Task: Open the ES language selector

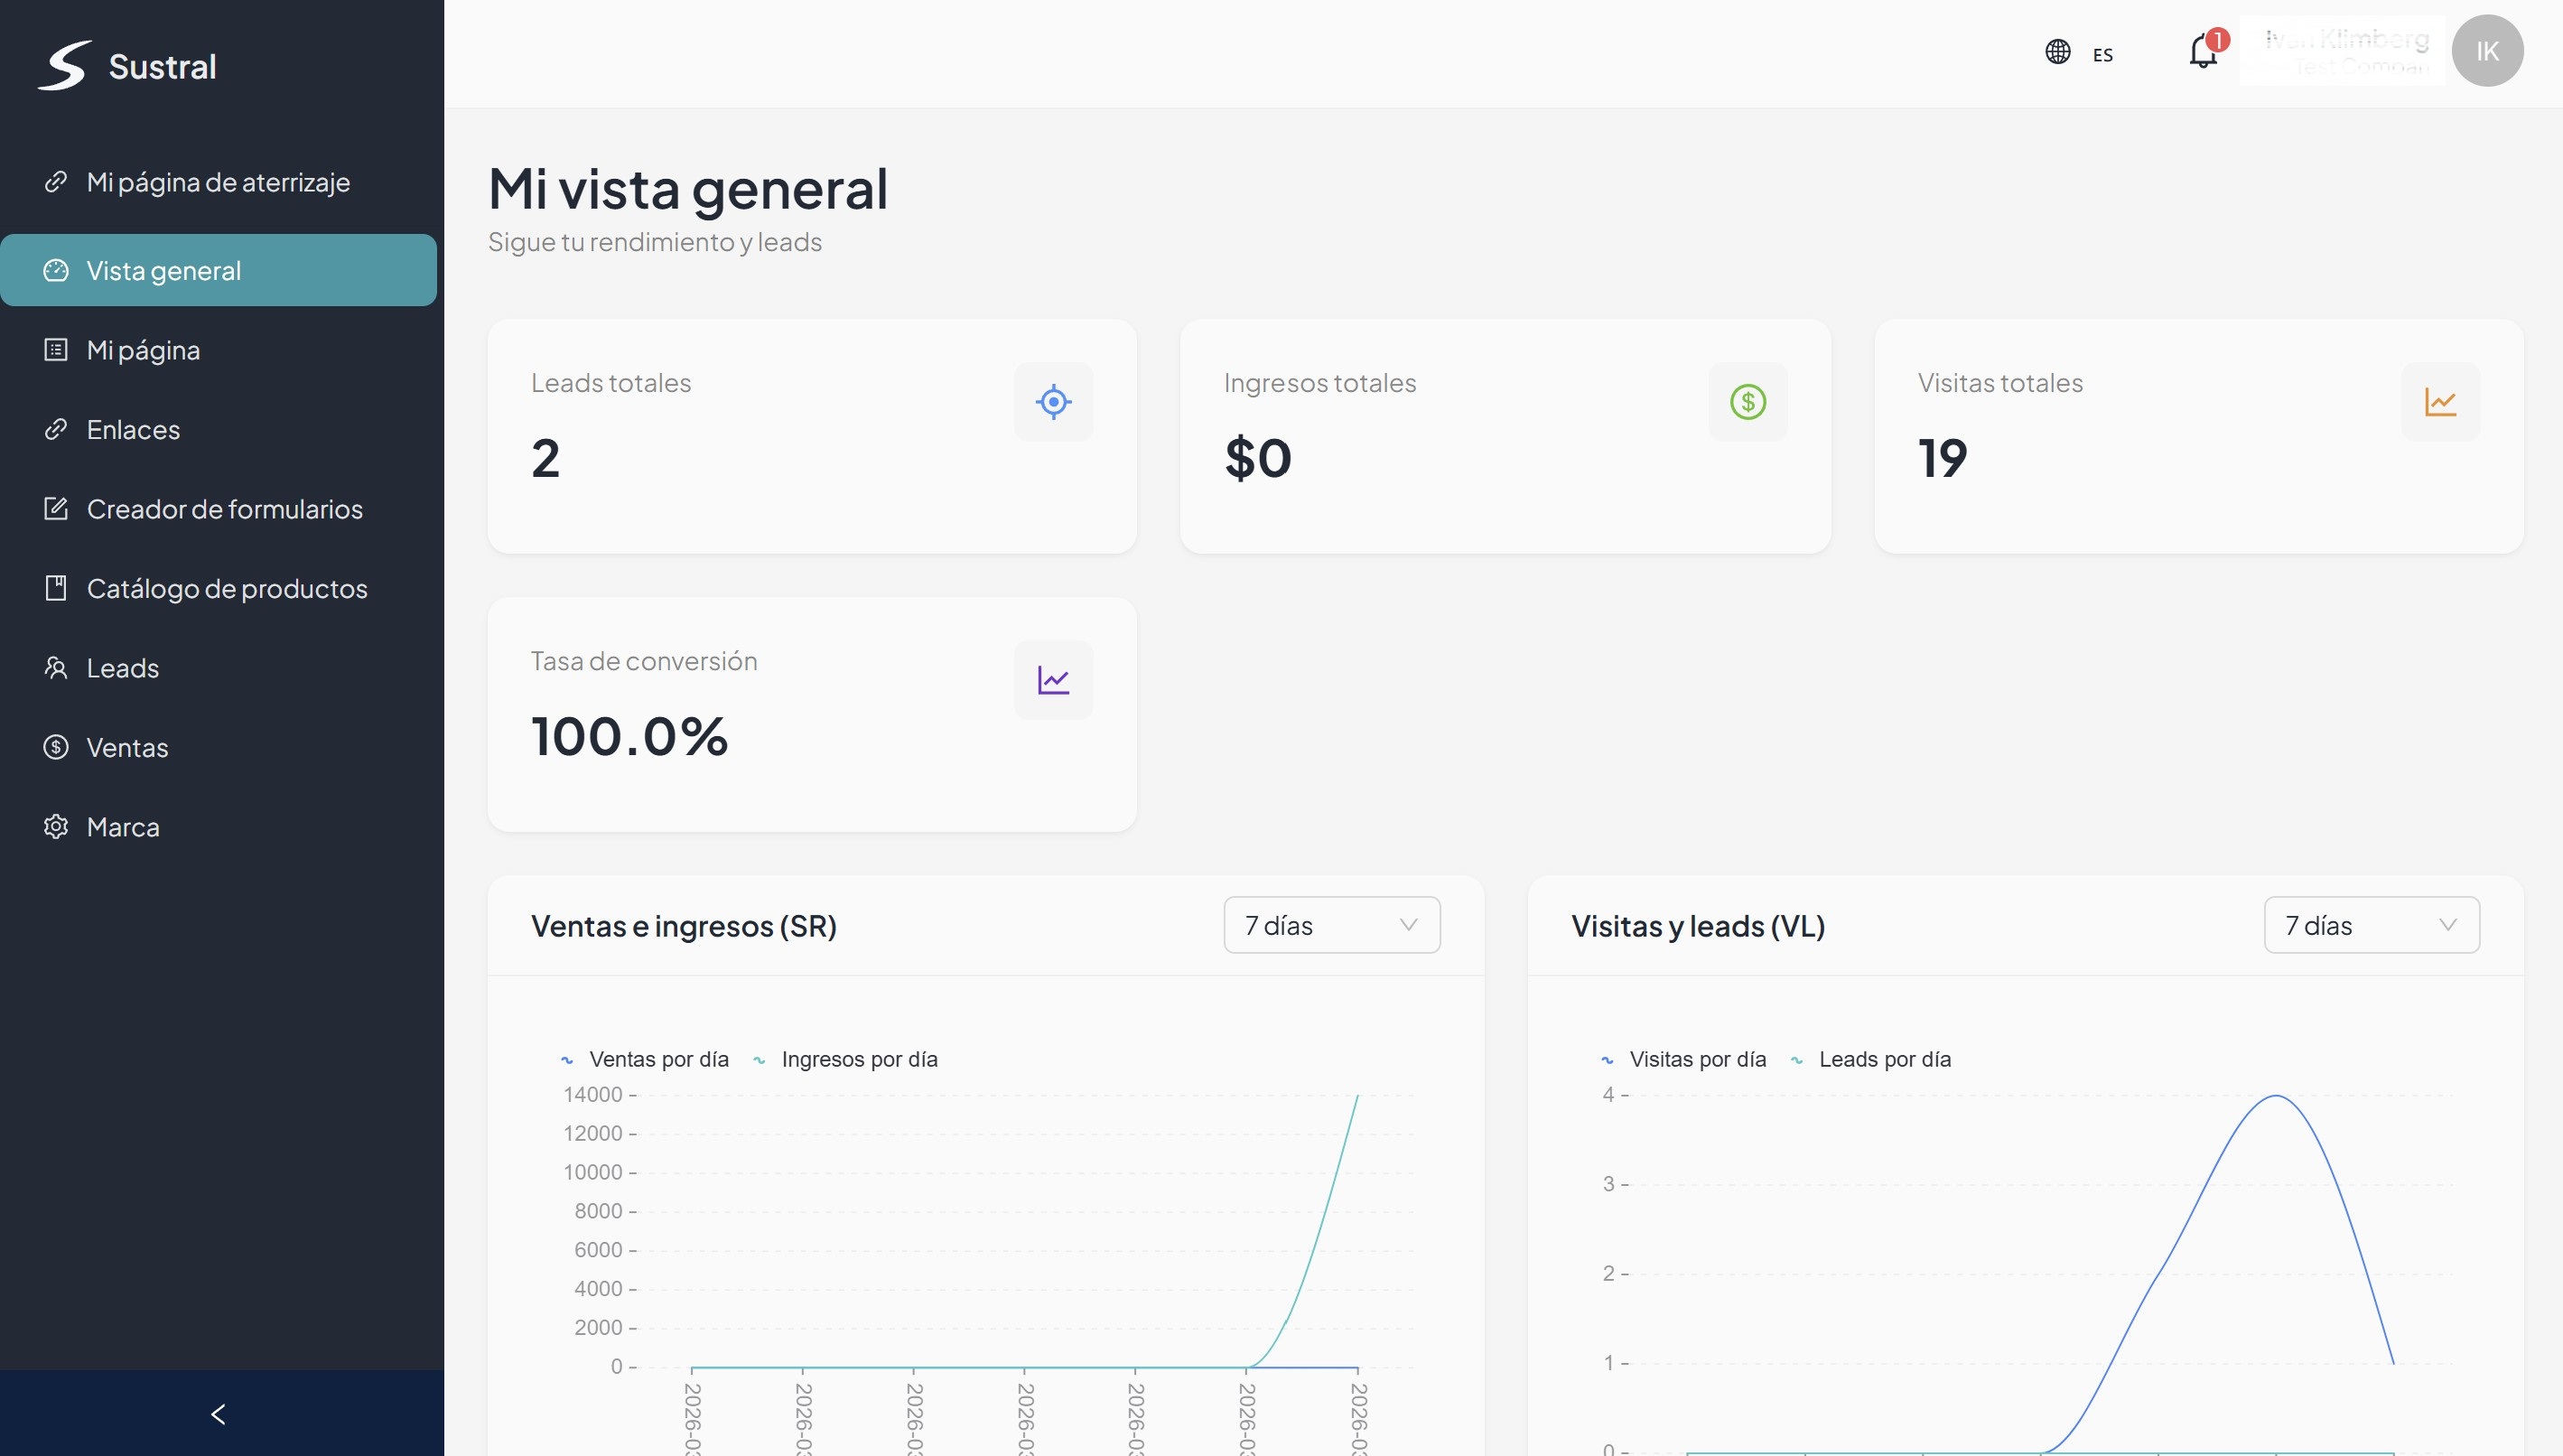Action: pos(2103,55)
